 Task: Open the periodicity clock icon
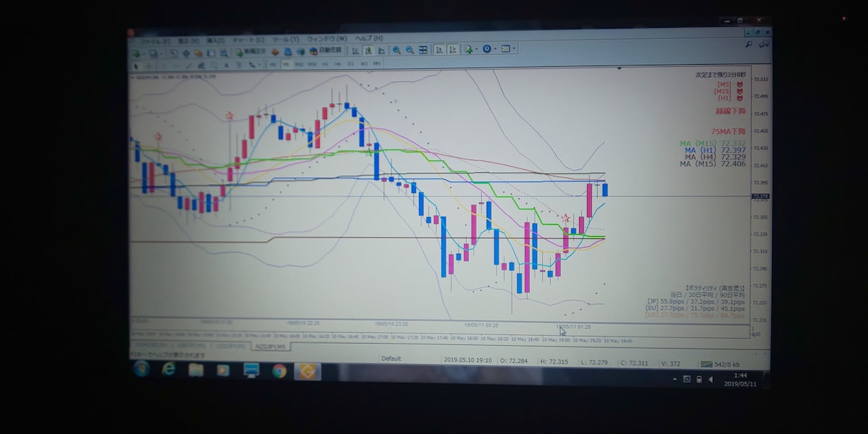487,49
